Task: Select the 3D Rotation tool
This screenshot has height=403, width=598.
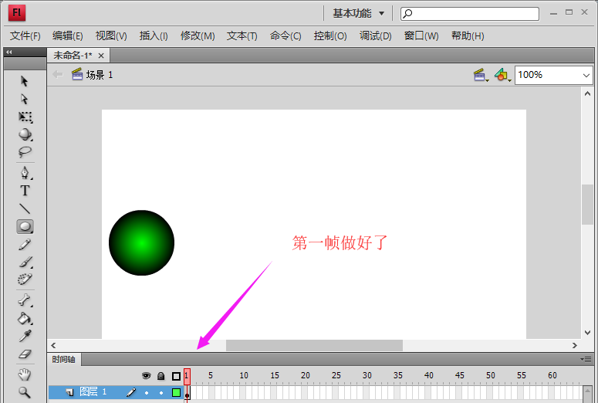Action: pos(25,134)
